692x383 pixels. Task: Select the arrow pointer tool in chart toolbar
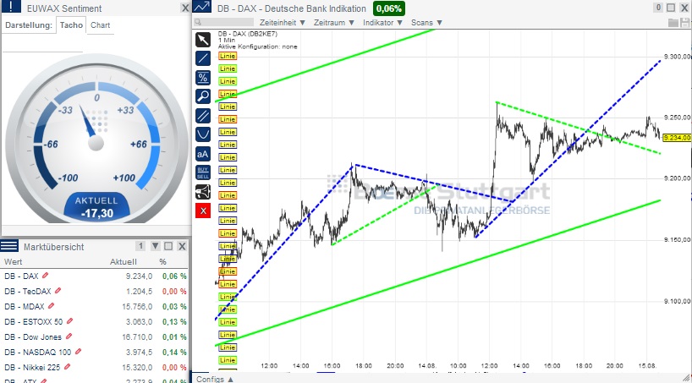(203, 40)
